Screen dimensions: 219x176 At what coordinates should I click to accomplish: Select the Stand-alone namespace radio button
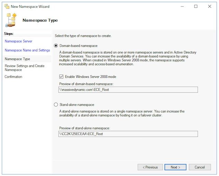click(56, 105)
